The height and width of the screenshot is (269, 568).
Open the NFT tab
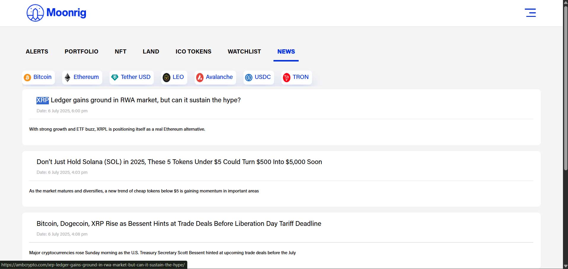pos(121,51)
